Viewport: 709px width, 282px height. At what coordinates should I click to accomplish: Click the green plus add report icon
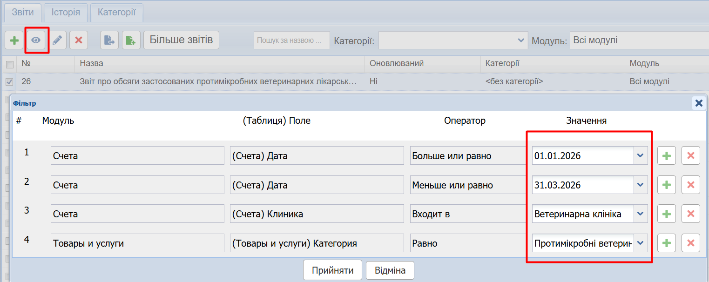(x=14, y=40)
